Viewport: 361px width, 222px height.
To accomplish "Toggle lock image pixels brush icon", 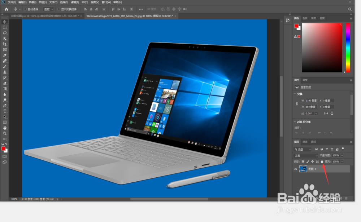I will point(308,161).
